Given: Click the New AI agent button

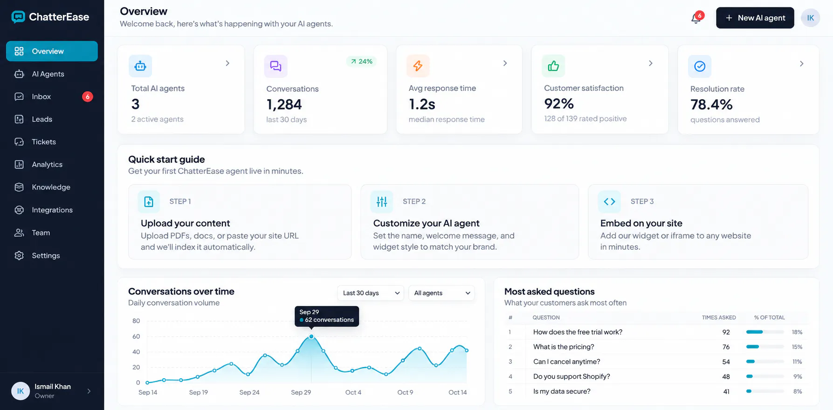Looking at the screenshot, I should [x=755, y=18].
